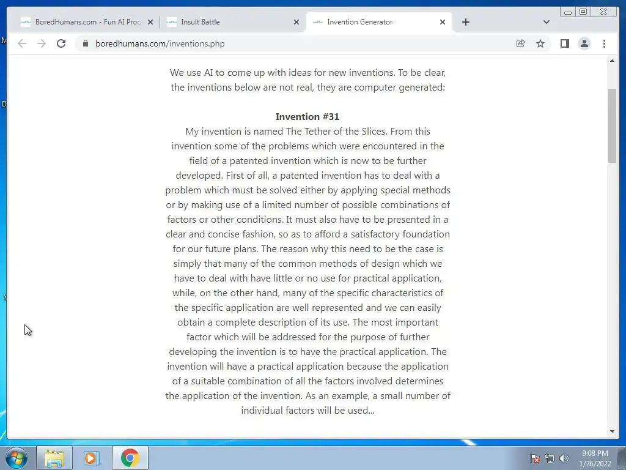The height and width of the screenshot is (470, 626).
Task: Click the line 'individual factors will be used...'
Action: 308,411
